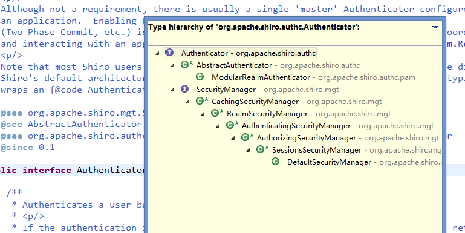Collapse the AuthenticatingSecurityManager node
Screen dimensions: 465x233
click(x=218, y=126)
